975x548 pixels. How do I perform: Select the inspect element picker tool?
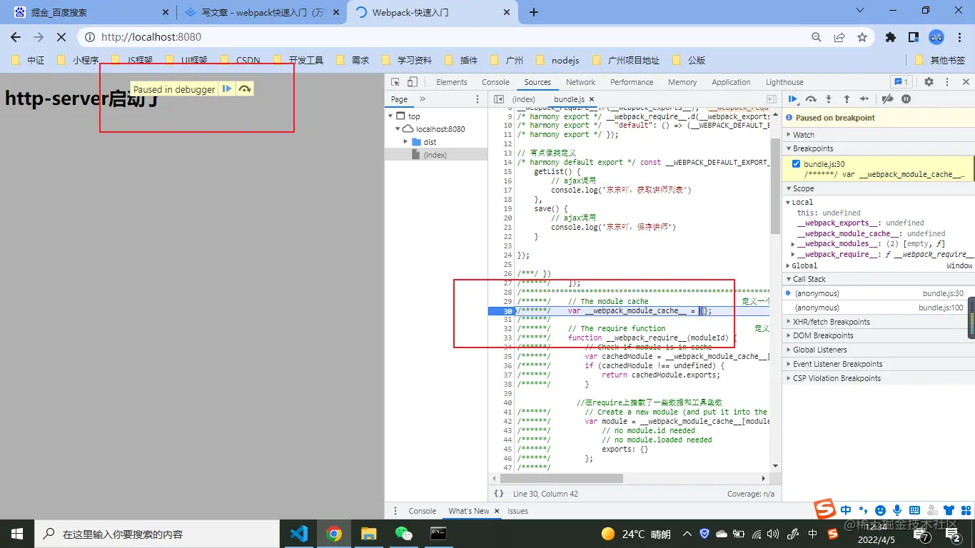[395, 82]
